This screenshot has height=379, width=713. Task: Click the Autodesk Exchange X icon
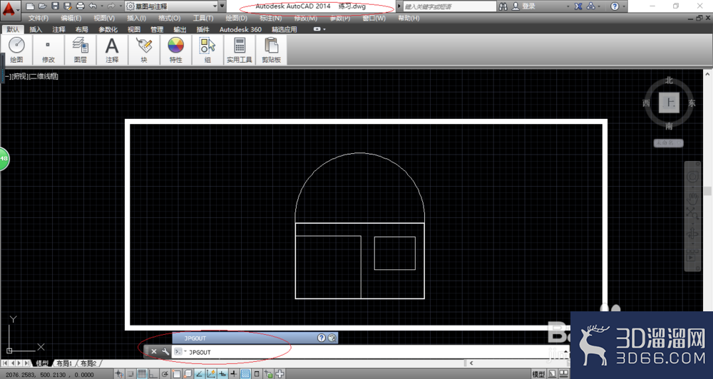pos(578,6)
